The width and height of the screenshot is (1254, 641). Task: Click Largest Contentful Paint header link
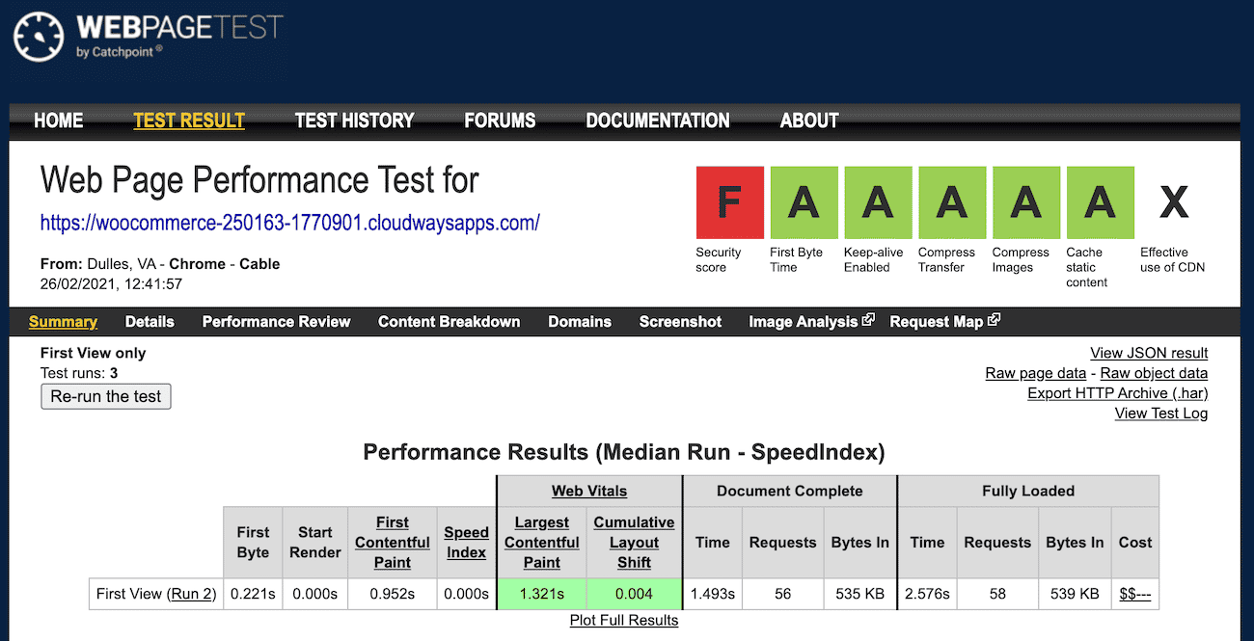click(x=542, y=543)
